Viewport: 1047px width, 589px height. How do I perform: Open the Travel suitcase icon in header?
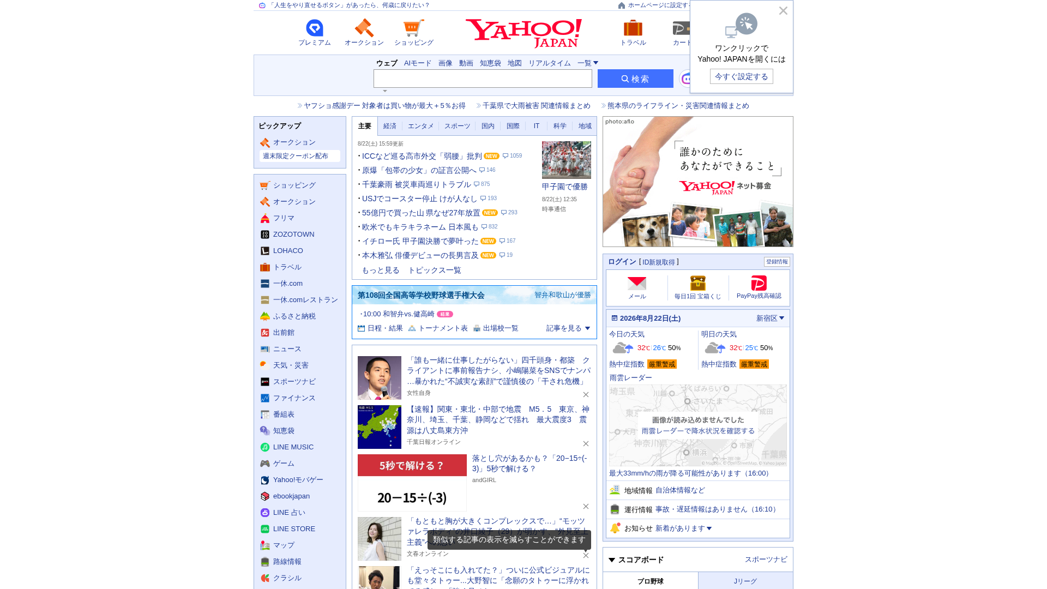[633, 28]
